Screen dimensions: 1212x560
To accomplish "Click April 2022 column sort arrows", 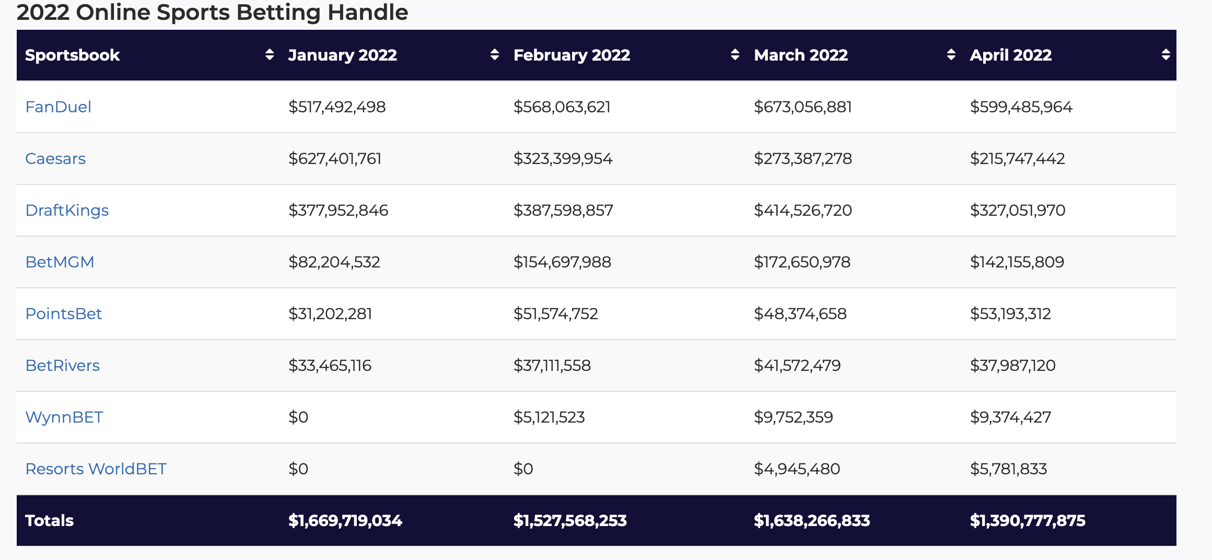I will click(1166, 55).
